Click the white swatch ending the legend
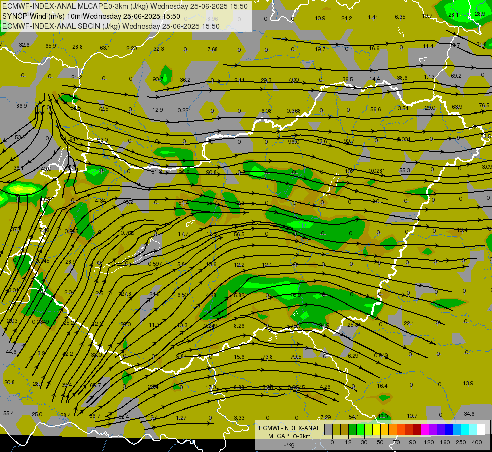Image resolution: width=492 pixels, height=452 pixels. click(x=481, y=429)
